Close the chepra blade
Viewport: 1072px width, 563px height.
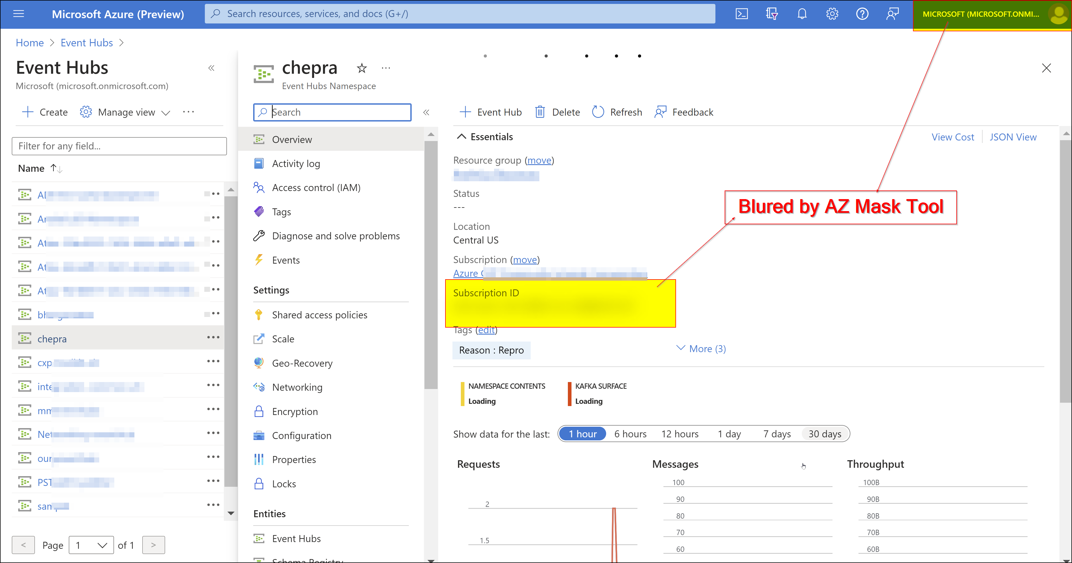(x=1046, y=68)
